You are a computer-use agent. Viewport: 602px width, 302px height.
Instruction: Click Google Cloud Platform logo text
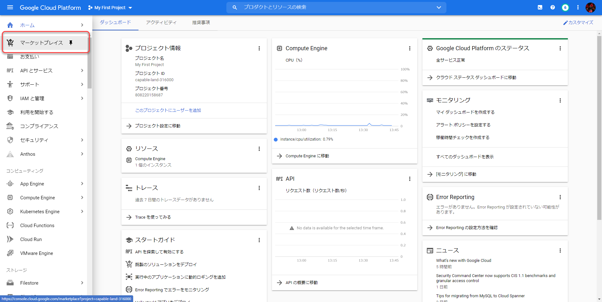coord(50,8)
